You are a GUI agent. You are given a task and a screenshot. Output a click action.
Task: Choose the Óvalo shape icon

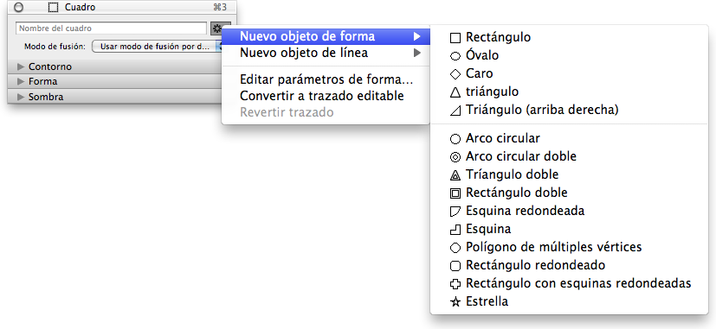pos(455,56)
